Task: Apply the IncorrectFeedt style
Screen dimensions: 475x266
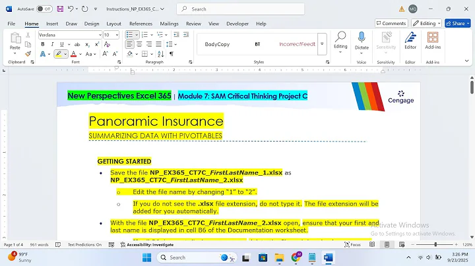Action: tap(297, 44)
